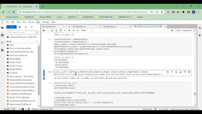Open the Tabs menu
Screen dimensions: 202x114
pos(38,22)
